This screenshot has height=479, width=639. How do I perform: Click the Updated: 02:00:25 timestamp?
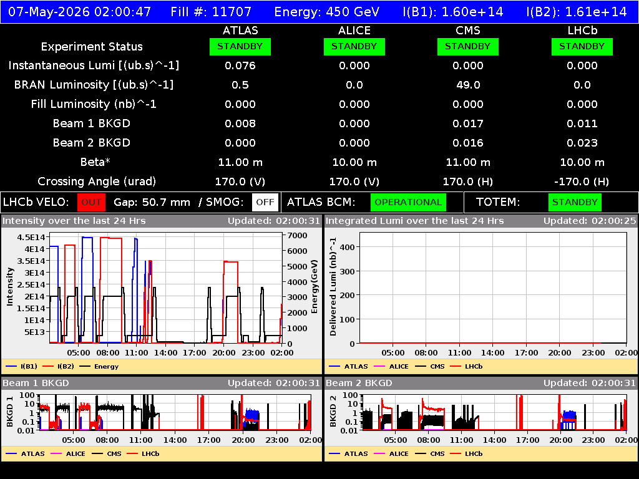pos(590,221)
